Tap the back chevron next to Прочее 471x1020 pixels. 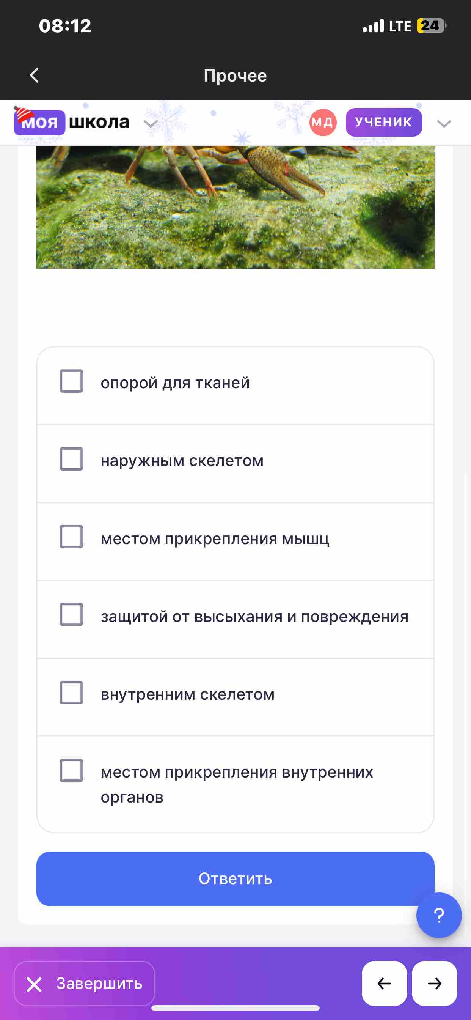coord(35,75)
